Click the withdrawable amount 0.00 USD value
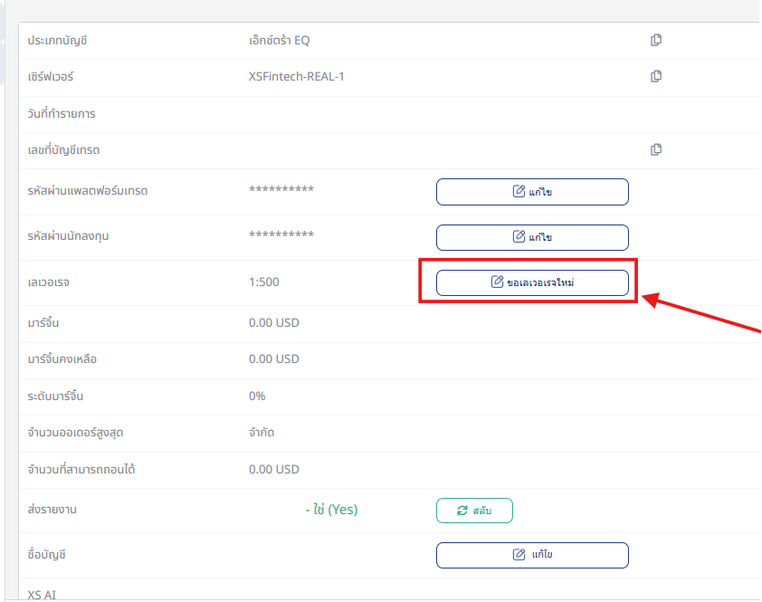Image resolution: width=762 pixels, height=602 pixels. click(274, 470)
